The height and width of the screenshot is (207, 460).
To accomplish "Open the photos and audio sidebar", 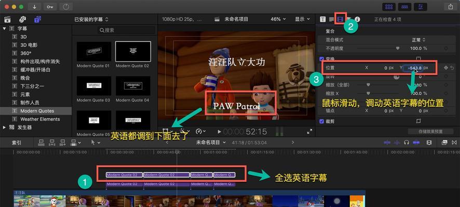I will pos(23,19).
